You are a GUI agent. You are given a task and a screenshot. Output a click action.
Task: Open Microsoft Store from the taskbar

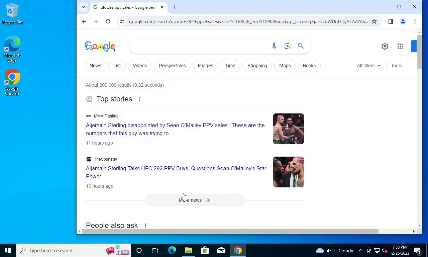pos(205,250)
